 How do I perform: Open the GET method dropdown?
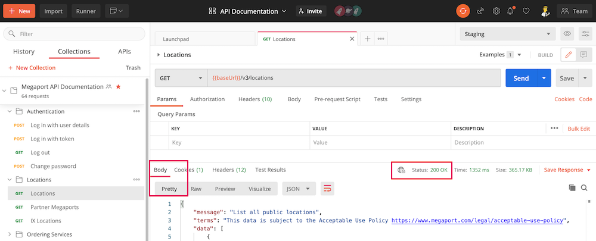[179, 78]
